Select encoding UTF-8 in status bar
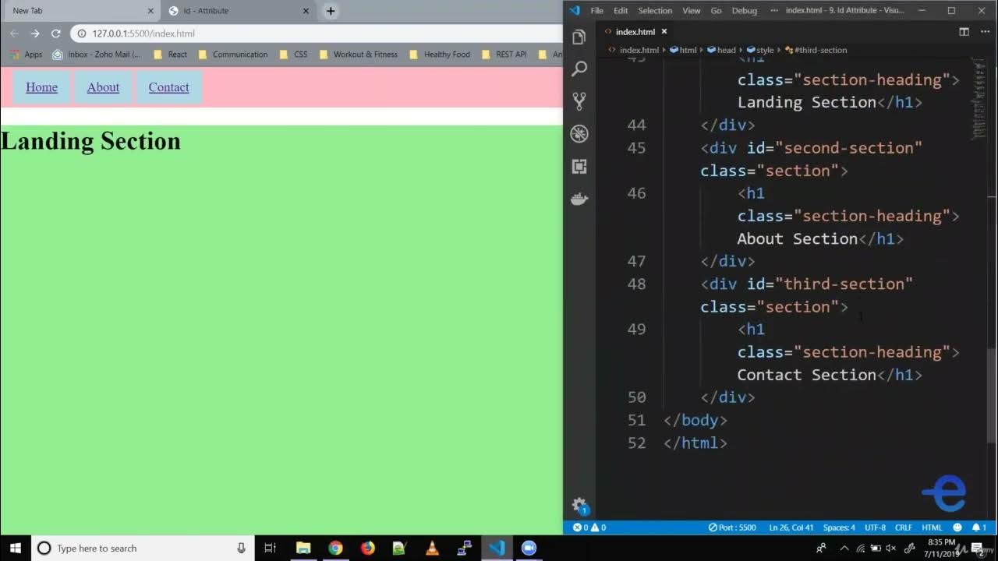 click(875, 527)
